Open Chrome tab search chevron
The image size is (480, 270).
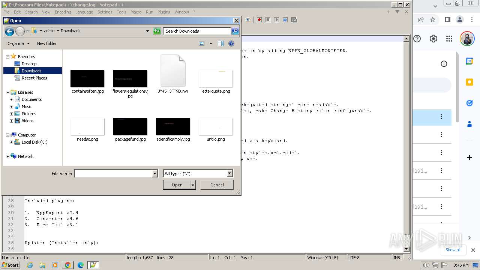tap(435, 6)
